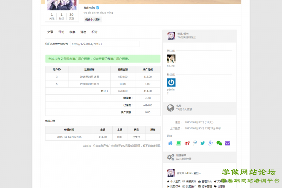The image size is (282, 188).
Task: Click the 4640.00 total cell
Action: pyautogui.click(x=123, y=91)
